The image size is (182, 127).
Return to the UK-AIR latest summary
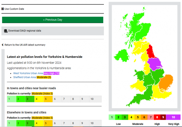[x=25, y=45]
